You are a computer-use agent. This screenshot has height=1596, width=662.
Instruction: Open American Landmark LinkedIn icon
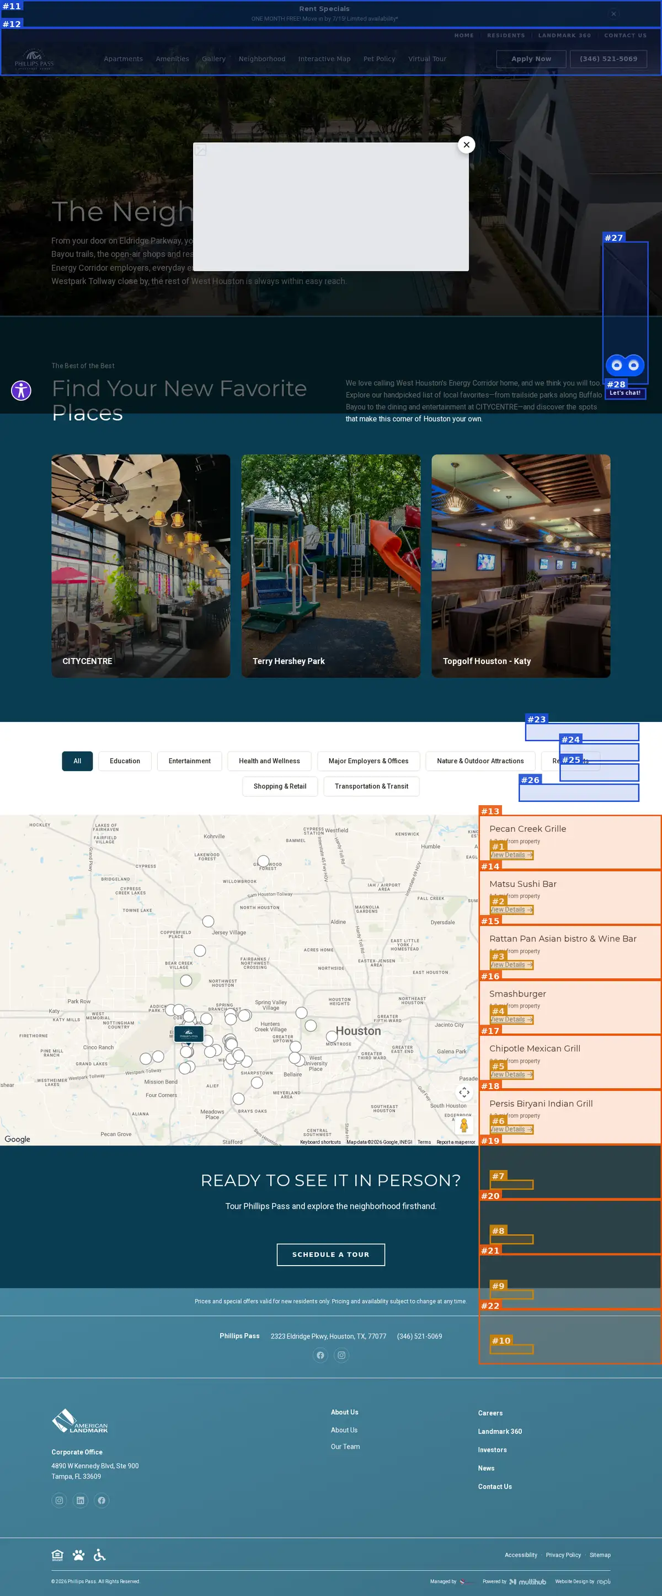pos(80,1500)
